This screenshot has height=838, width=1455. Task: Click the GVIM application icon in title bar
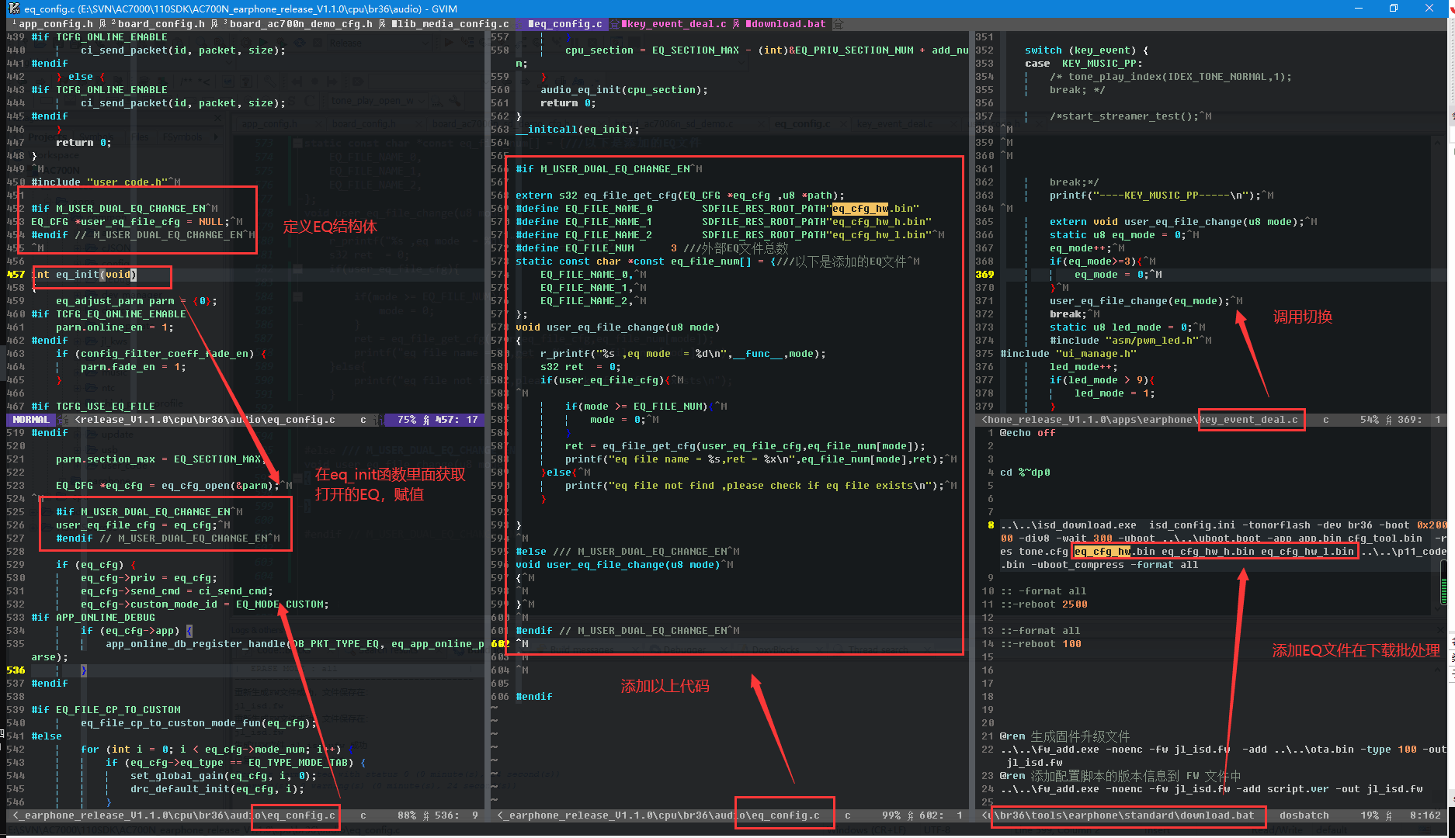click(13, 9)
